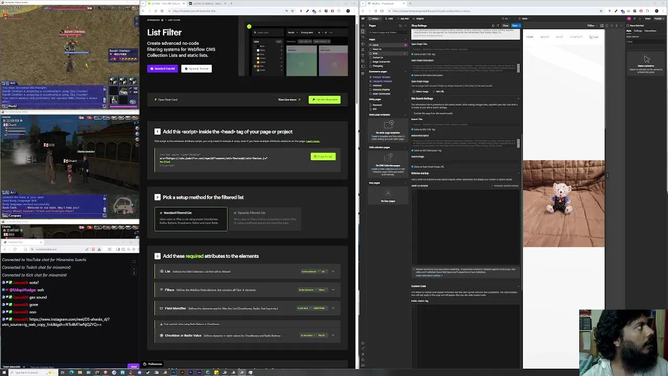Toggle Same as SEO Description Tag checkbox

[412, 150]
